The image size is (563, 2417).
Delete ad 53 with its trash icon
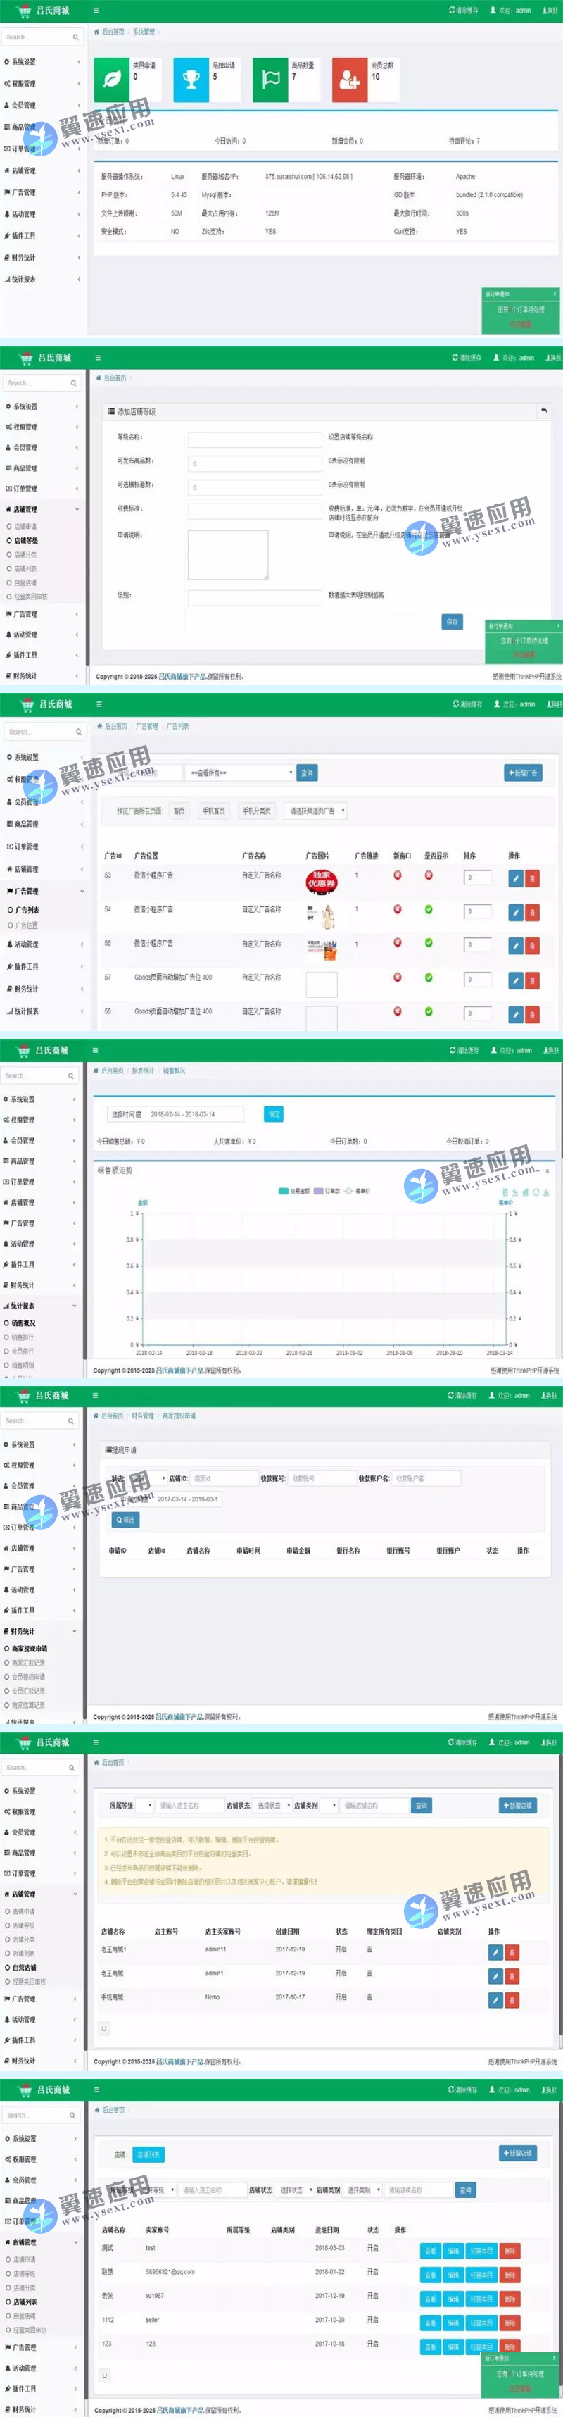(532, 878)
